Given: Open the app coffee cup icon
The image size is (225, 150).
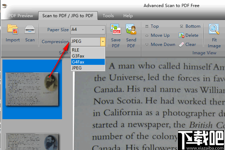Looking at the screenshot, I should (5, 6).
